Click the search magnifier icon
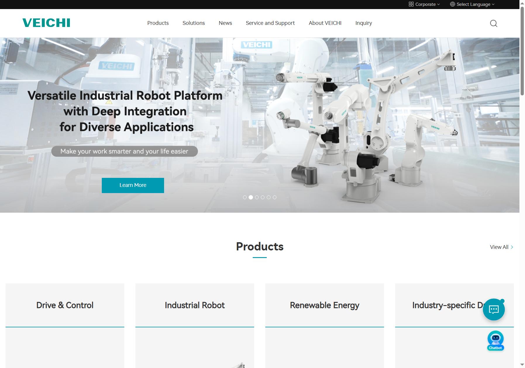The image size is (525, 368). 493,23
